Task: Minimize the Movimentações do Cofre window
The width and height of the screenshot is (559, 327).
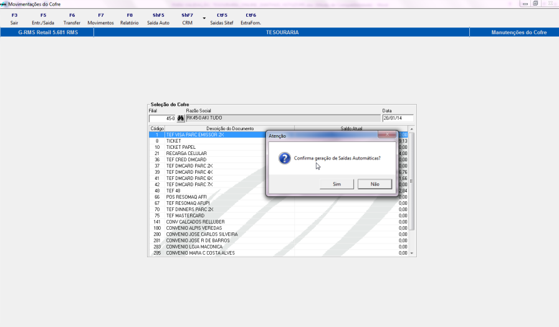Action: pos(525,4)
